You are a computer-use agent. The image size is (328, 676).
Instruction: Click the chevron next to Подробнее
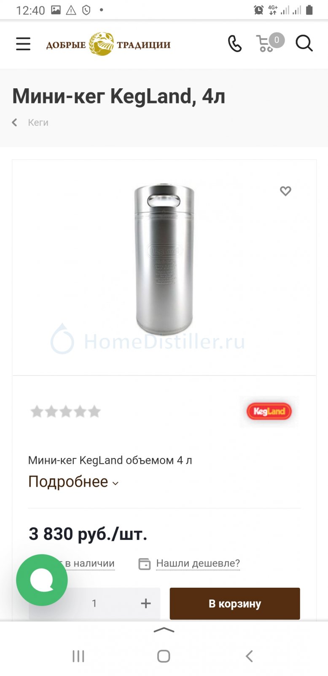click(116, 483)
